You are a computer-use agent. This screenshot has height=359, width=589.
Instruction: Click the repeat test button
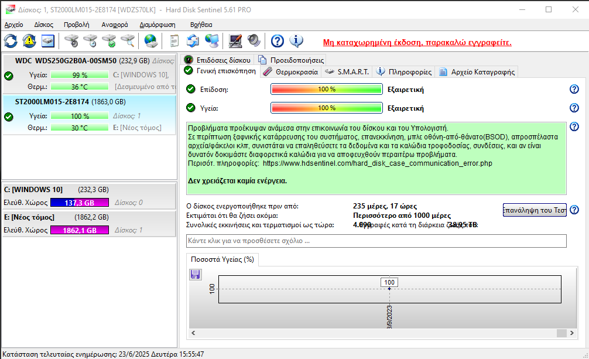(x=535, y=210)
